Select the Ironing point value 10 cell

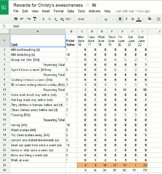[x=71, y=125]
